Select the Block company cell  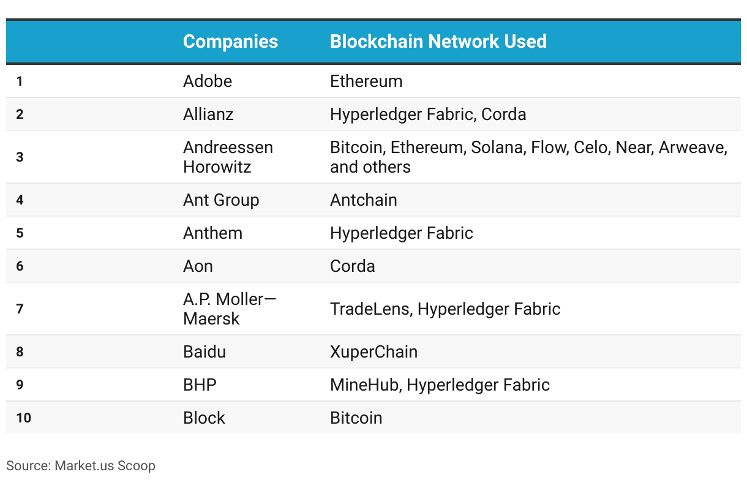pyautogui.click(x=204, y=418)
